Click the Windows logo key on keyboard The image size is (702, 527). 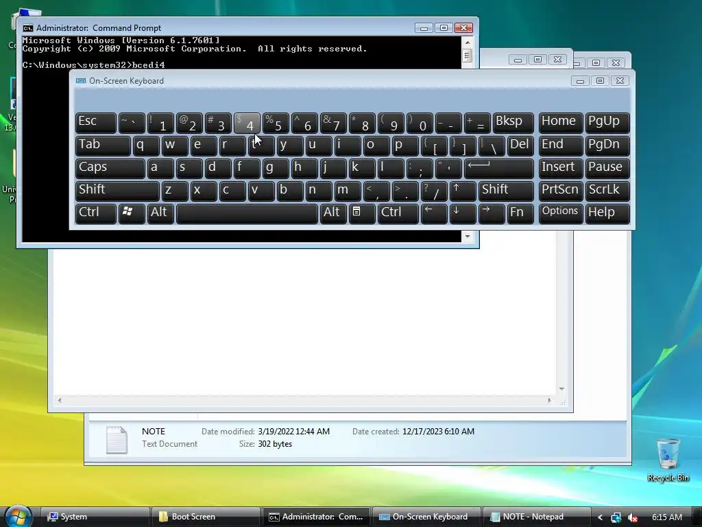(x=132, y=213)
